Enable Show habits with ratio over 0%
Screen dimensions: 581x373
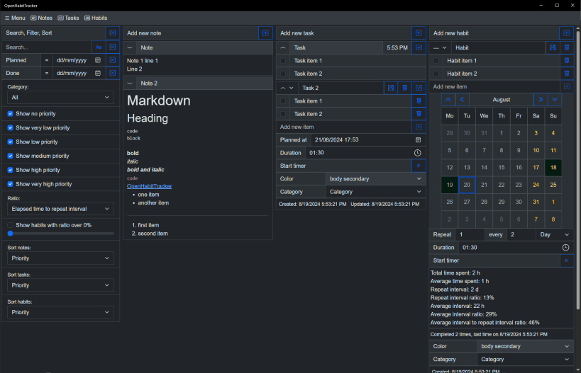point(11,225)
